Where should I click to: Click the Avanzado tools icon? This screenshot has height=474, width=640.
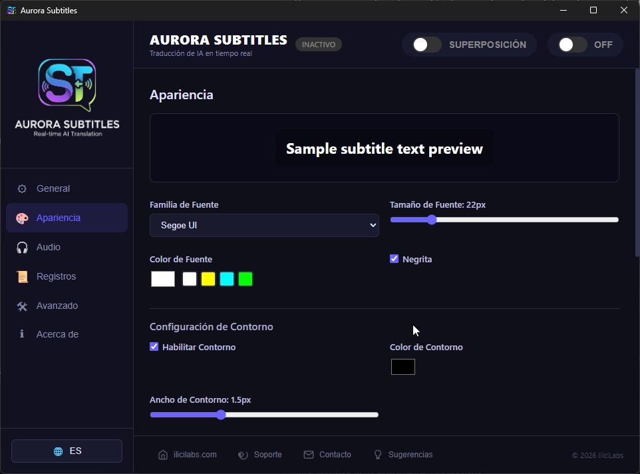tap(22, 306)
